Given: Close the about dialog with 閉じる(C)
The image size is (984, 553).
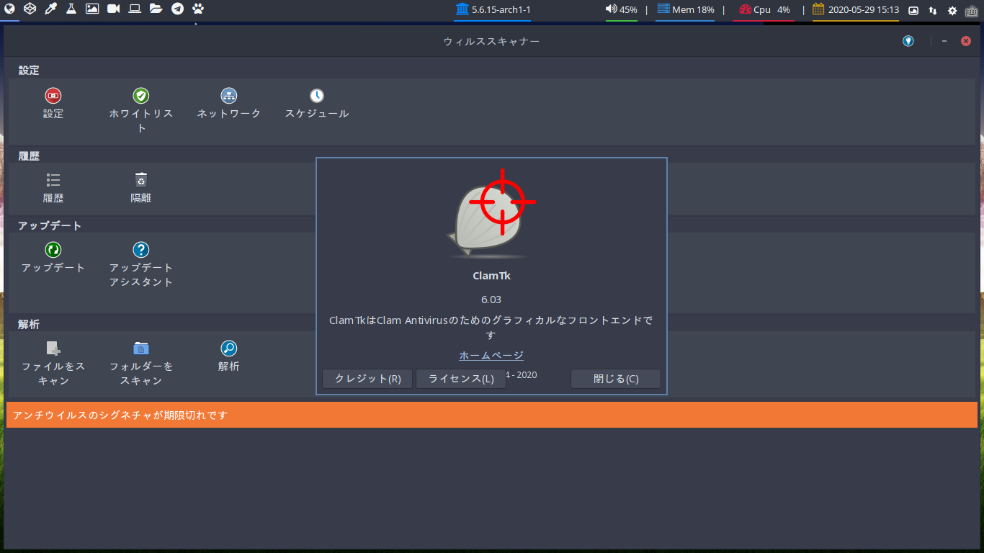Looking at the screenshot, I should 616,379.
